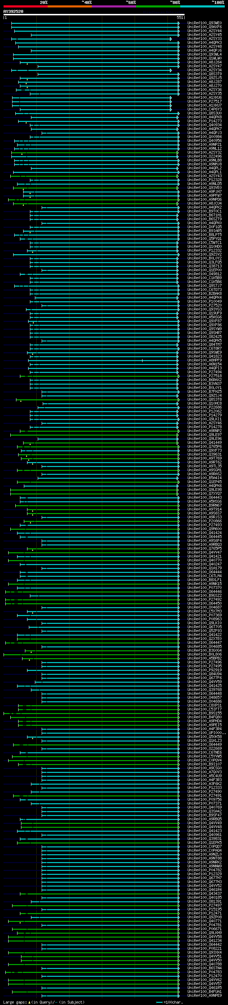Click the Large gaps legend text
Screen dimensions: 228x1005
(44, 1002)
